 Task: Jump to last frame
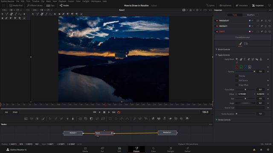click(114, 112)
